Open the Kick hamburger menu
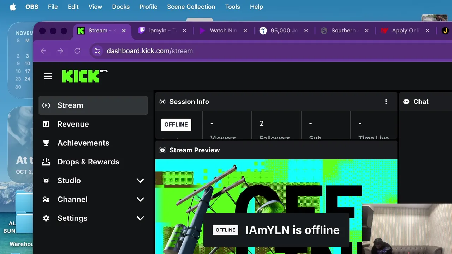 point(48,76)
